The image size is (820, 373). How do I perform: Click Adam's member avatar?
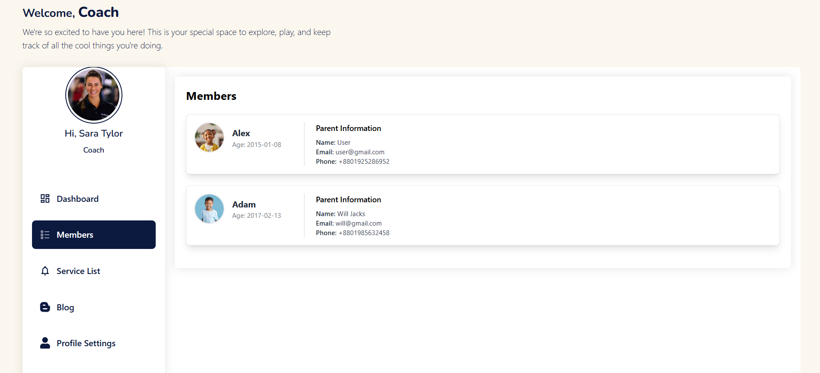point(209,209)
